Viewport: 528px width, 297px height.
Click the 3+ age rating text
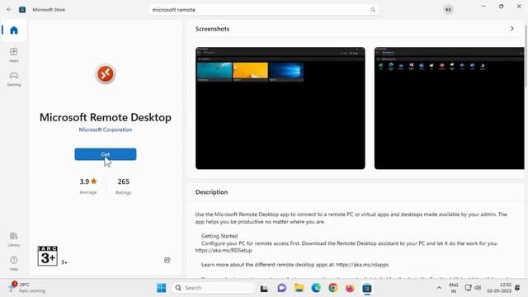tap(64, 262)
